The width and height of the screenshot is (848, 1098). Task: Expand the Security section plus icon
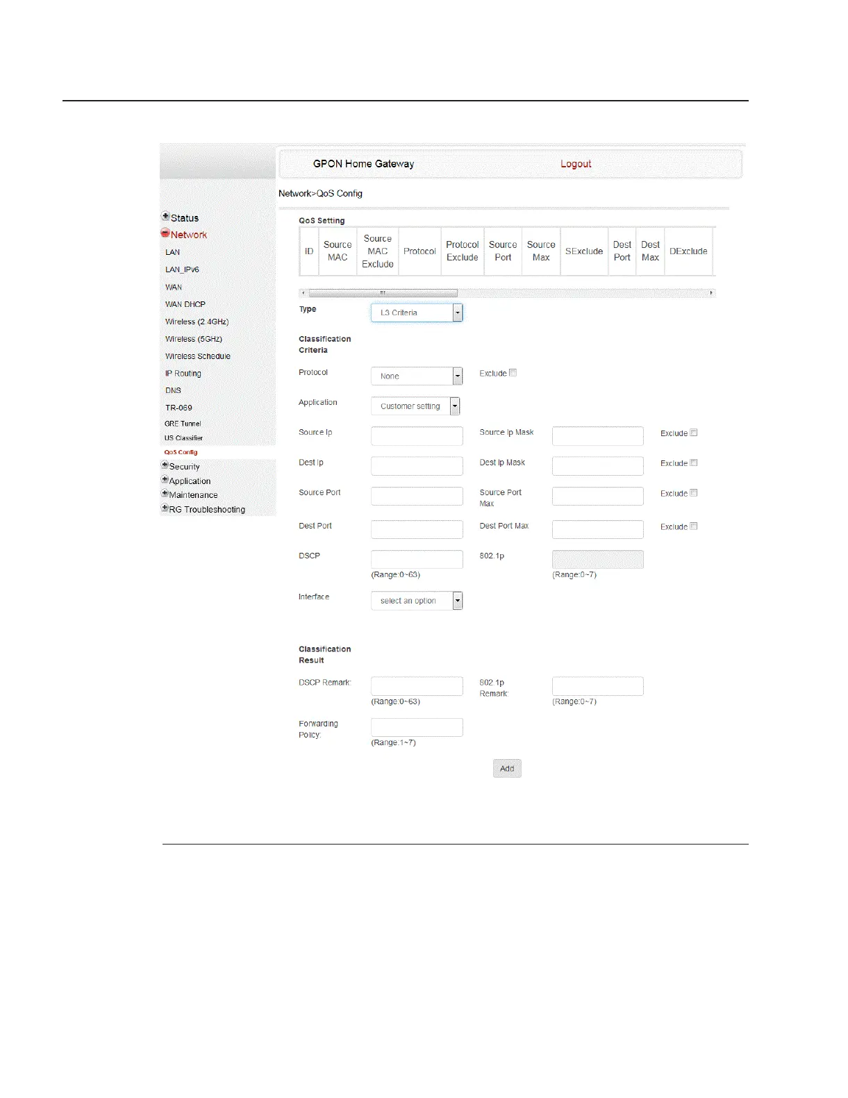coord(165,465)
